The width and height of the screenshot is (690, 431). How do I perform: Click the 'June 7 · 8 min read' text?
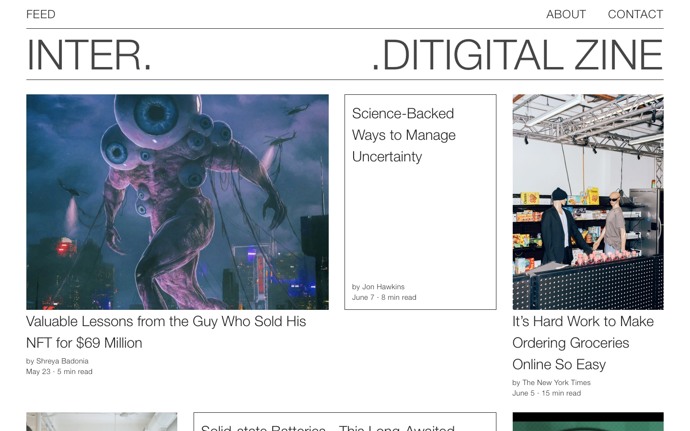coord(384,297)
